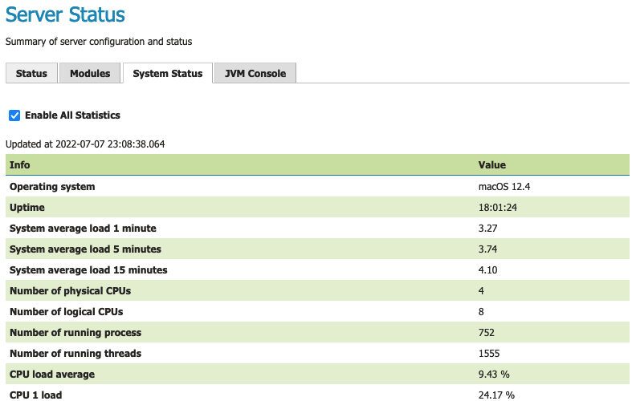The image size is (632, 401).
Task: Uncheck the Enable All Statistics checkbox
Action: pyautogui.click(x=14, y=115)
